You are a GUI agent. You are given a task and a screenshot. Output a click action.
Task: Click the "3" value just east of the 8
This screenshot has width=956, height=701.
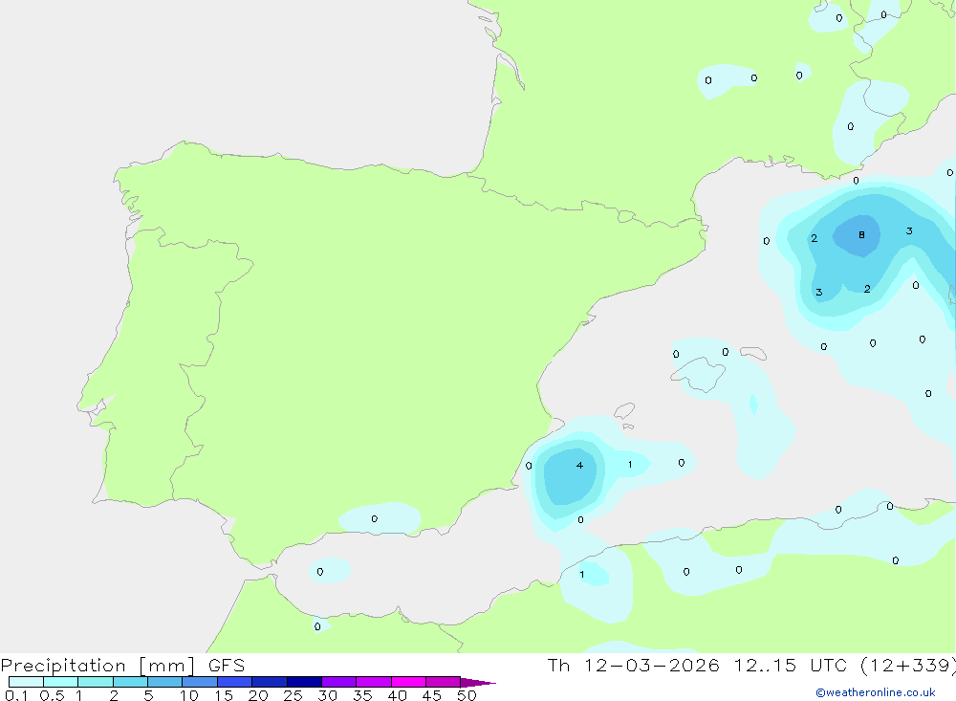(x=909, y=230)
